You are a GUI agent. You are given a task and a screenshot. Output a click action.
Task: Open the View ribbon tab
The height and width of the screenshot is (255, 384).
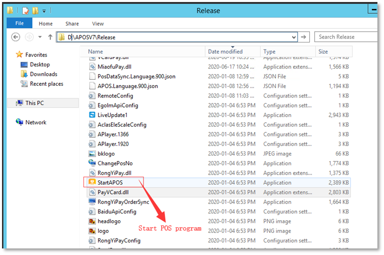(98, 24)
